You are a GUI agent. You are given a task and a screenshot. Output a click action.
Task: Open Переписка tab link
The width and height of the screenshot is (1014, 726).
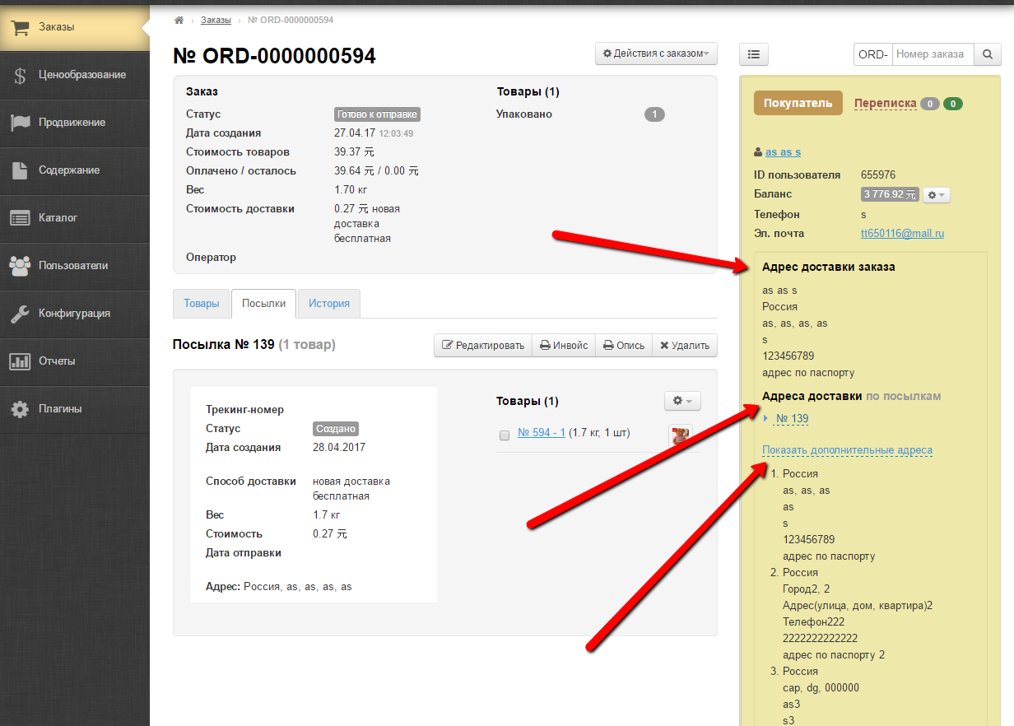(x=885, y=103)
